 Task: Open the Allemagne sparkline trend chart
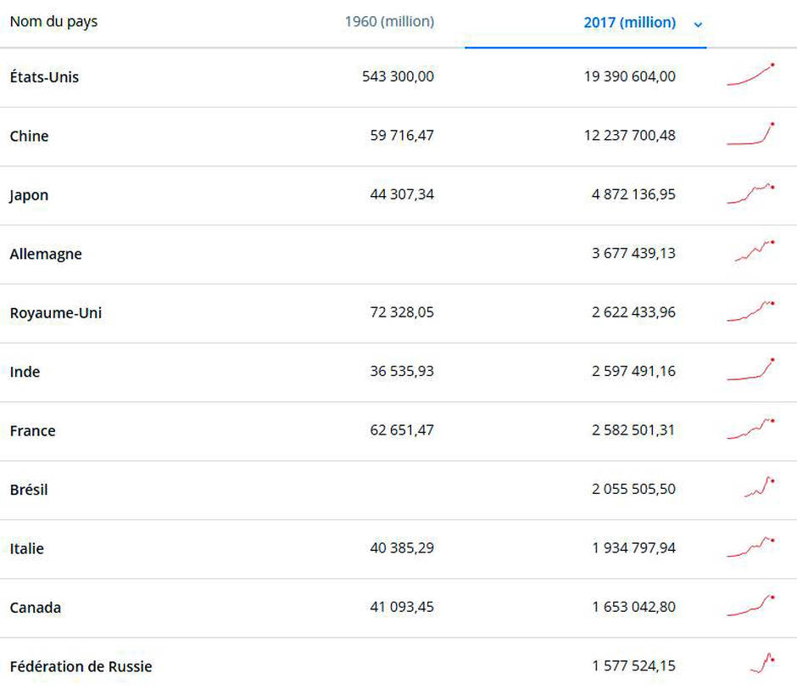coord(754,251)
